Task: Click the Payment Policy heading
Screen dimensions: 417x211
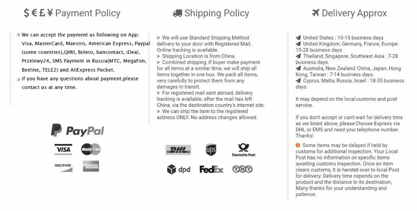Action: (x=88, y=13)
